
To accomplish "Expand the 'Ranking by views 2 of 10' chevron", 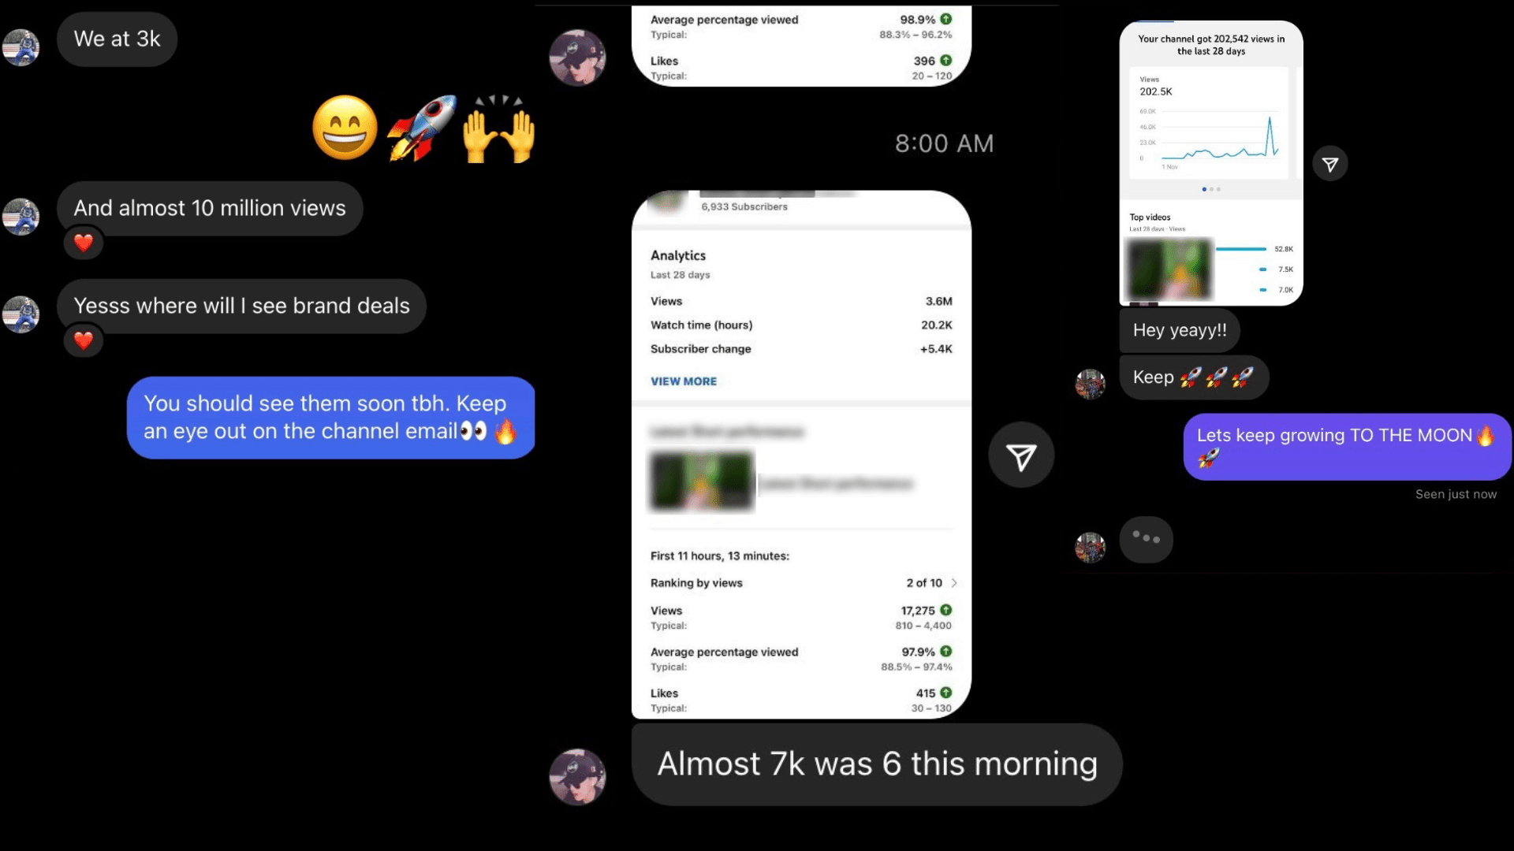I will [x=954, y=583].
